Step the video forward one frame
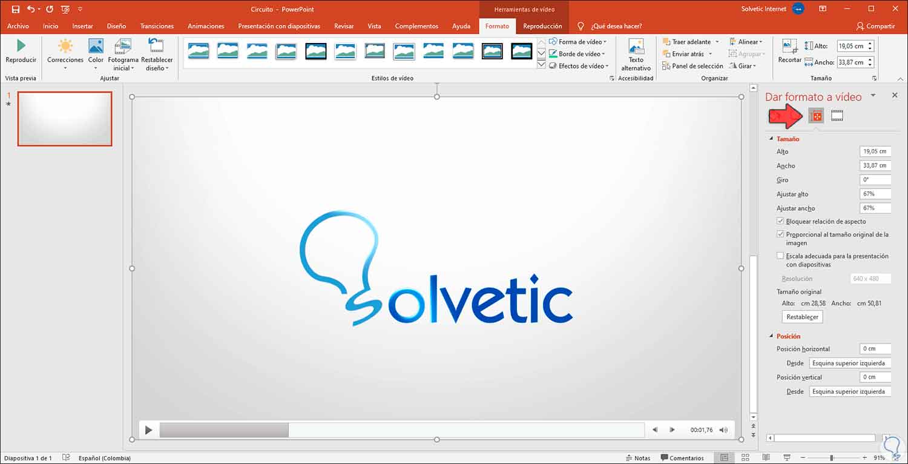Viewport: 908px width, 464px height. click(672, 430)
